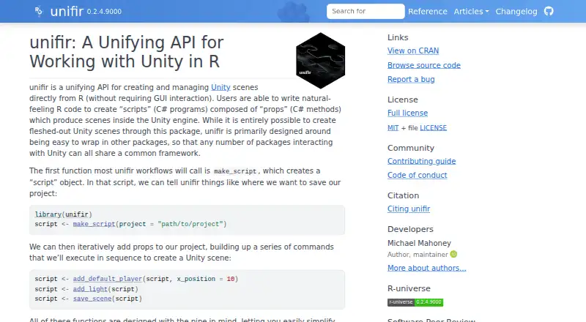Follow the Unity link in intro paragraph
586x322 pixels.
click(220, 87)
